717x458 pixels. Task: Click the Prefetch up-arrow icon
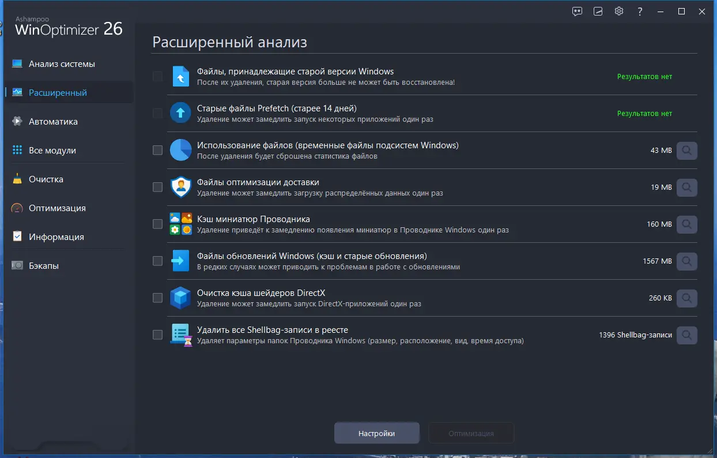(x=180, y=113)
